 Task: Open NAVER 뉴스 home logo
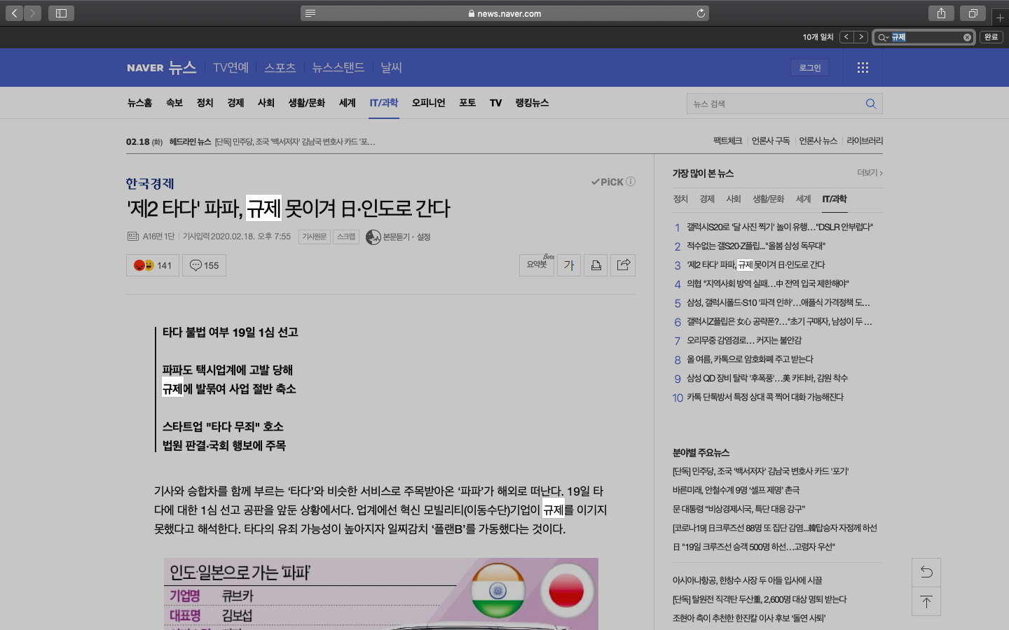click(x=162, y=67)
